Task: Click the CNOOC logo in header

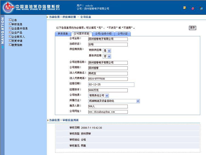Action: pyautogui.click(x=9, y=7)
